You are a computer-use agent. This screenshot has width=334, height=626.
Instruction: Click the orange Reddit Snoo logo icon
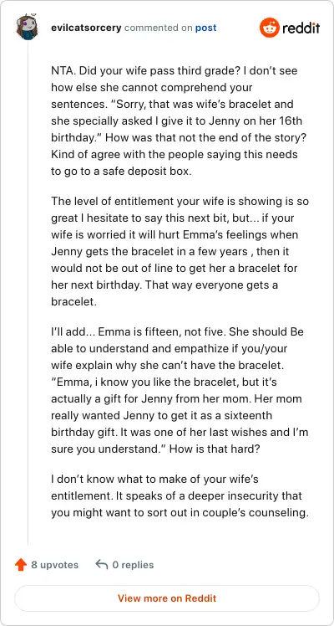click(x=270, y=28)
